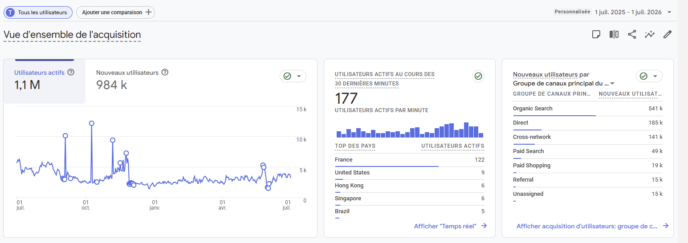
Task: Click Ajouter une comparaison button
Action: [116, 12]
